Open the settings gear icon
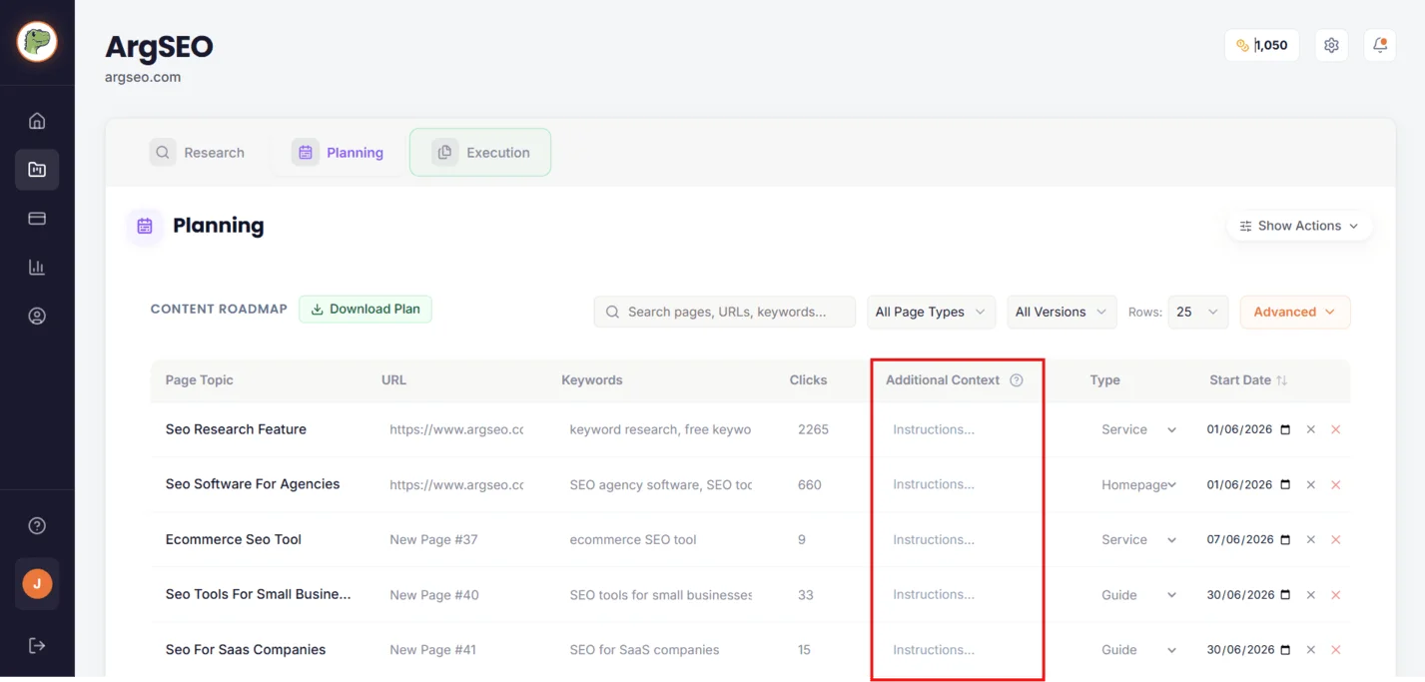 pos(1331,45)
